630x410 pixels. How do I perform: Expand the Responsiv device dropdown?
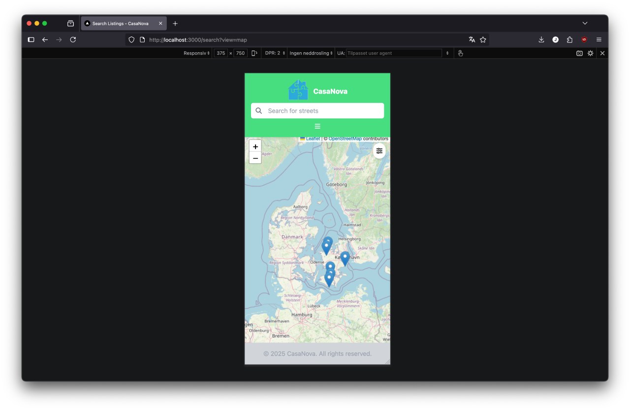pyautogui.click(x=196, y=53)
